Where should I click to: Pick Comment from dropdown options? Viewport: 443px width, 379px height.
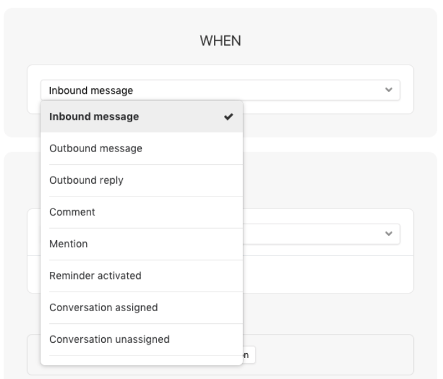click(142, 212)
